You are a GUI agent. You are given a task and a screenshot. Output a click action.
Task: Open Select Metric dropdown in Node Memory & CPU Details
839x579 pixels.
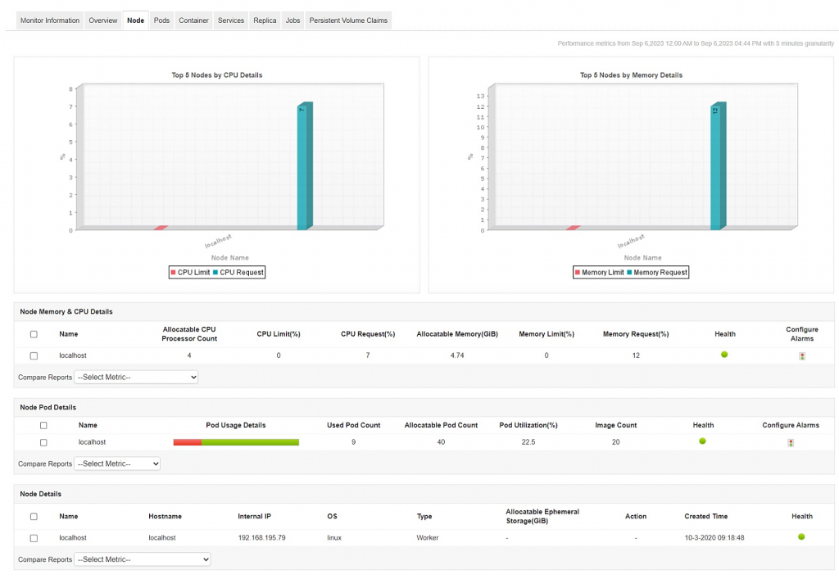(136, 377)
